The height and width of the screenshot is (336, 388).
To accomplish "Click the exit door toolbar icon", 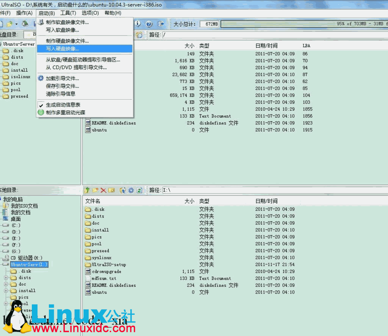I will pos(161,24).
